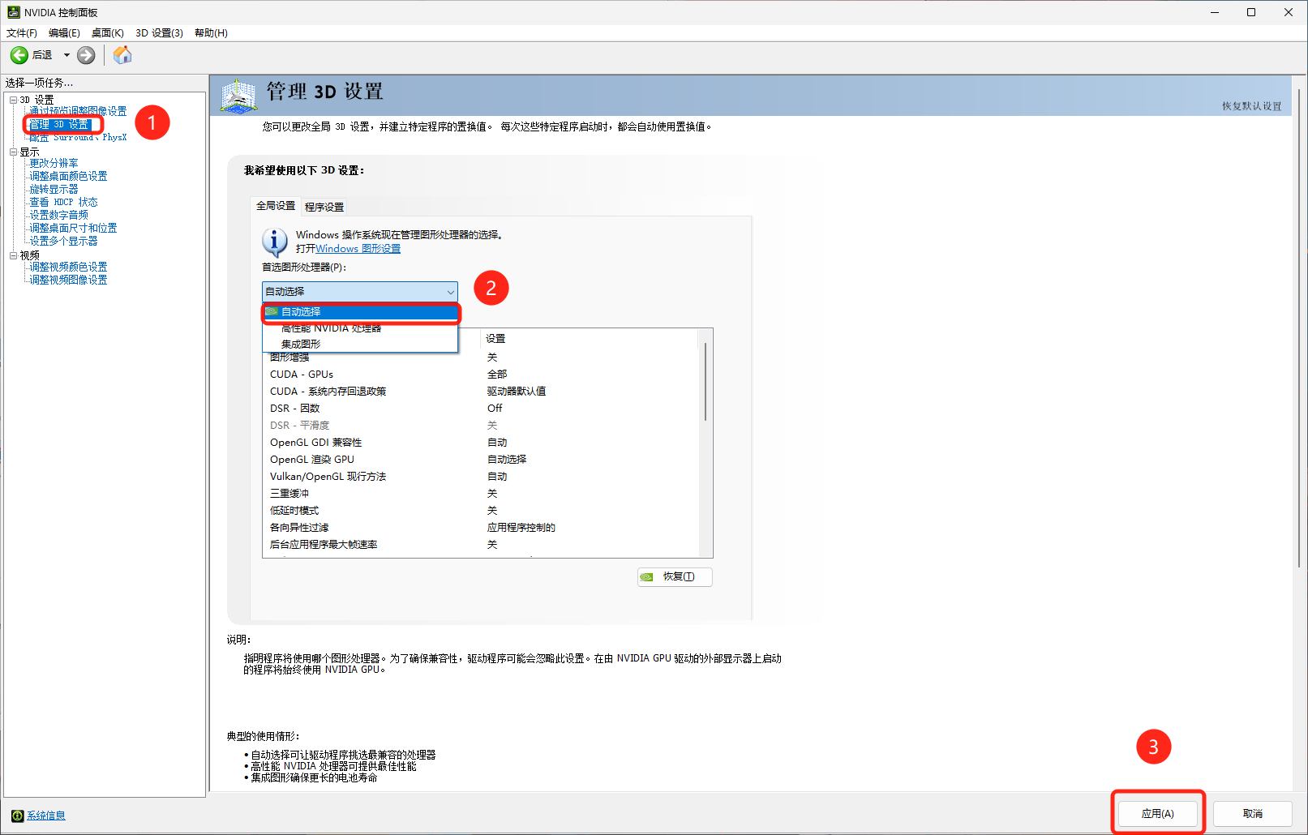Select the 三重缓冲 setting row
Viewport: 1308px width, 835px height.
(x=480, y=494)
